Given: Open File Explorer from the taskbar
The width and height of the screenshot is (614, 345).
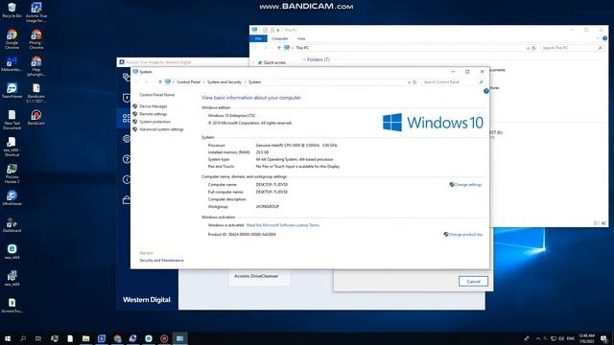Looking at the screenshot, I should [x=85, y=338].
